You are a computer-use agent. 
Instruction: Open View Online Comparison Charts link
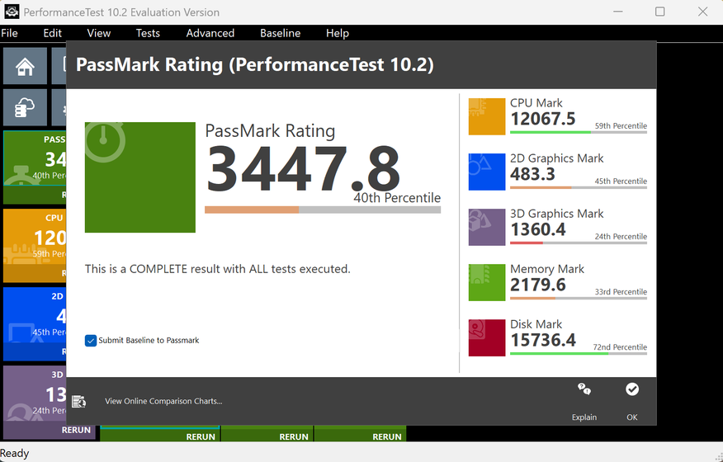[163, 401]
